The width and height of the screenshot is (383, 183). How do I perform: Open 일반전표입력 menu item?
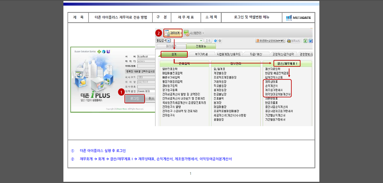point(171,69)
